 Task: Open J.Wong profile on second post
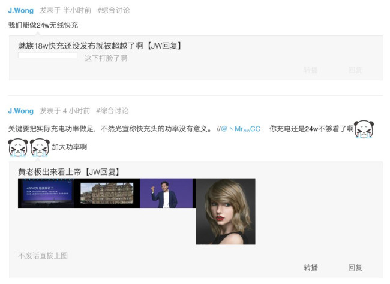20,111
